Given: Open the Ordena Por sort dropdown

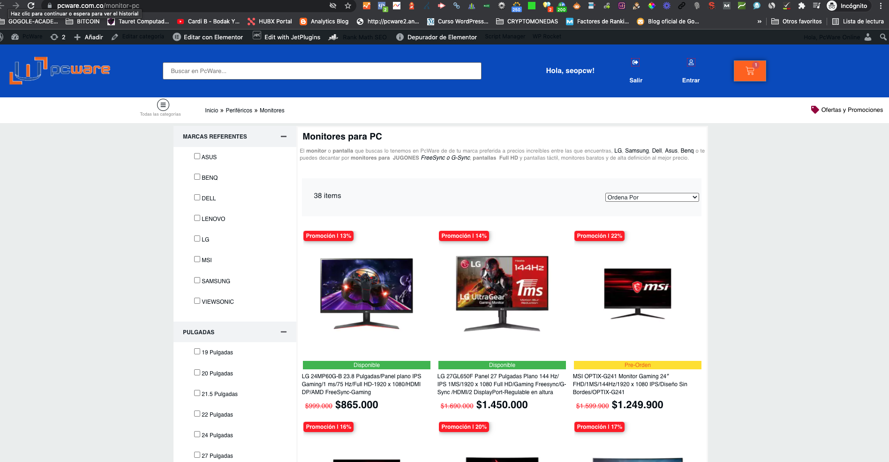Looking at the screenshot, I should click(x=652, y=198).
